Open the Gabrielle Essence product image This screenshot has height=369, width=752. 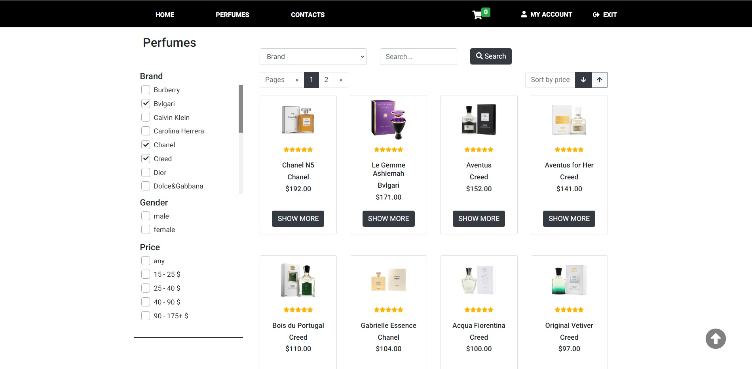[389, 280]
